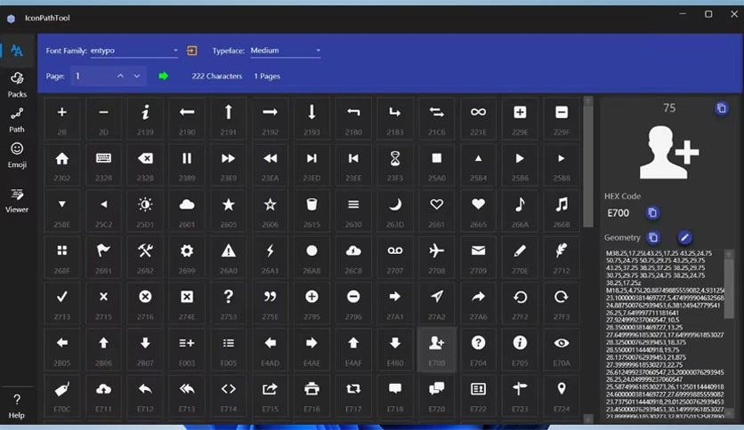Click the geometry text scrollbar
The image size is (744, 430).
point(730,333)
